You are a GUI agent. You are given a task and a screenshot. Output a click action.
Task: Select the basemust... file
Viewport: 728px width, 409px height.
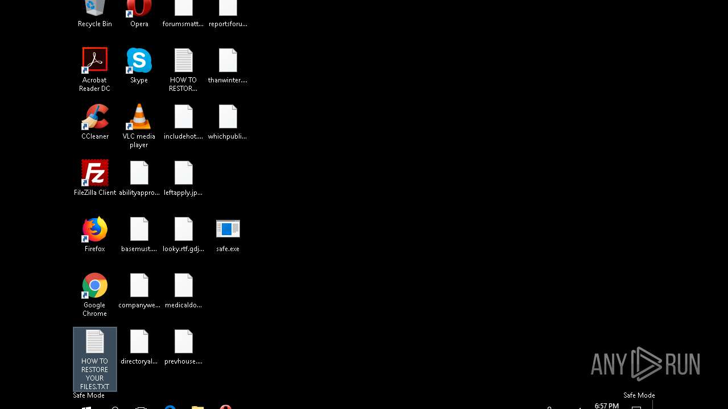[139, 235]
